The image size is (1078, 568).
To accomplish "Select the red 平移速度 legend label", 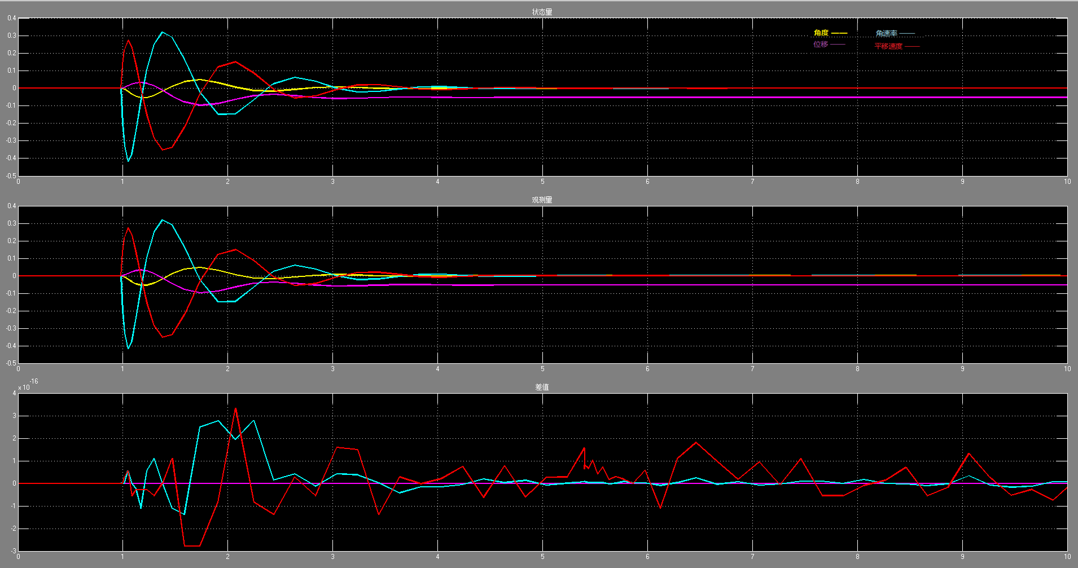I will [x=888, y=46].
